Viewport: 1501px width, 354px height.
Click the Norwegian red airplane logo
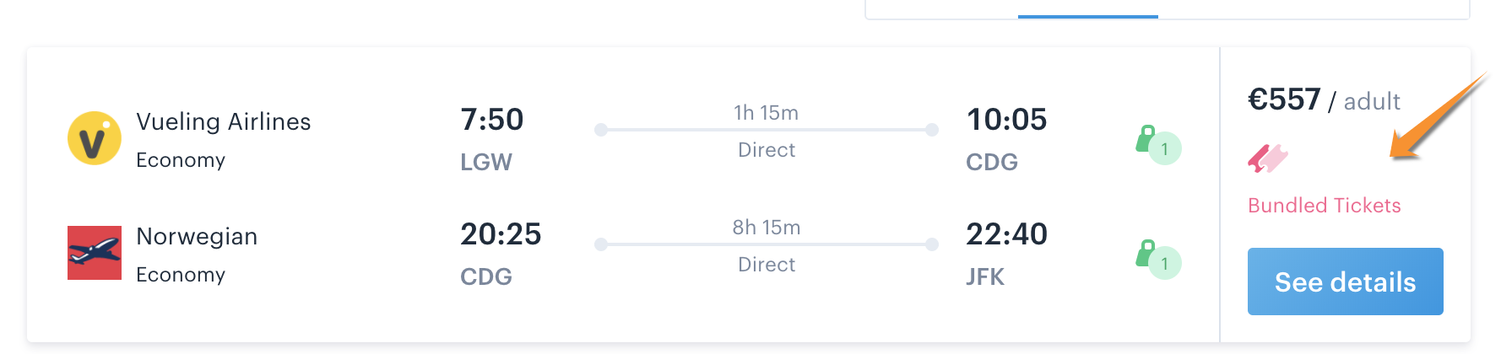point(95,252)
